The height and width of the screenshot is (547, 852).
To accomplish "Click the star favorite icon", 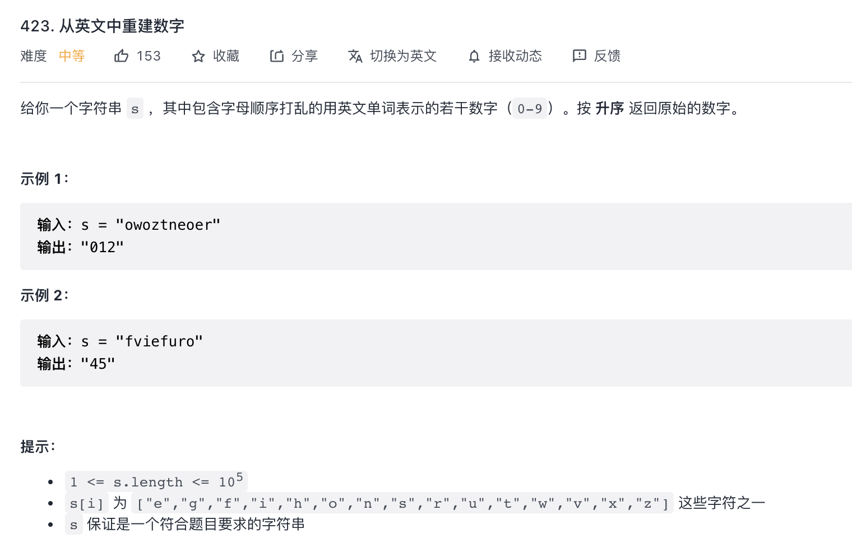I will (198, 56).
